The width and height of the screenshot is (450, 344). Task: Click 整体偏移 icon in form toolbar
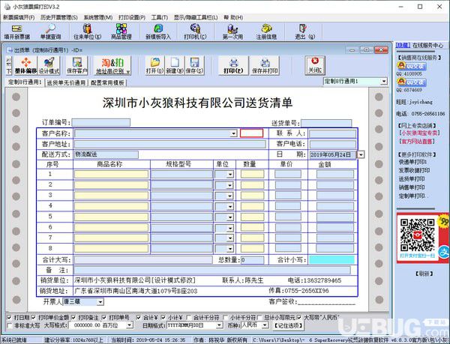point(25,66)
